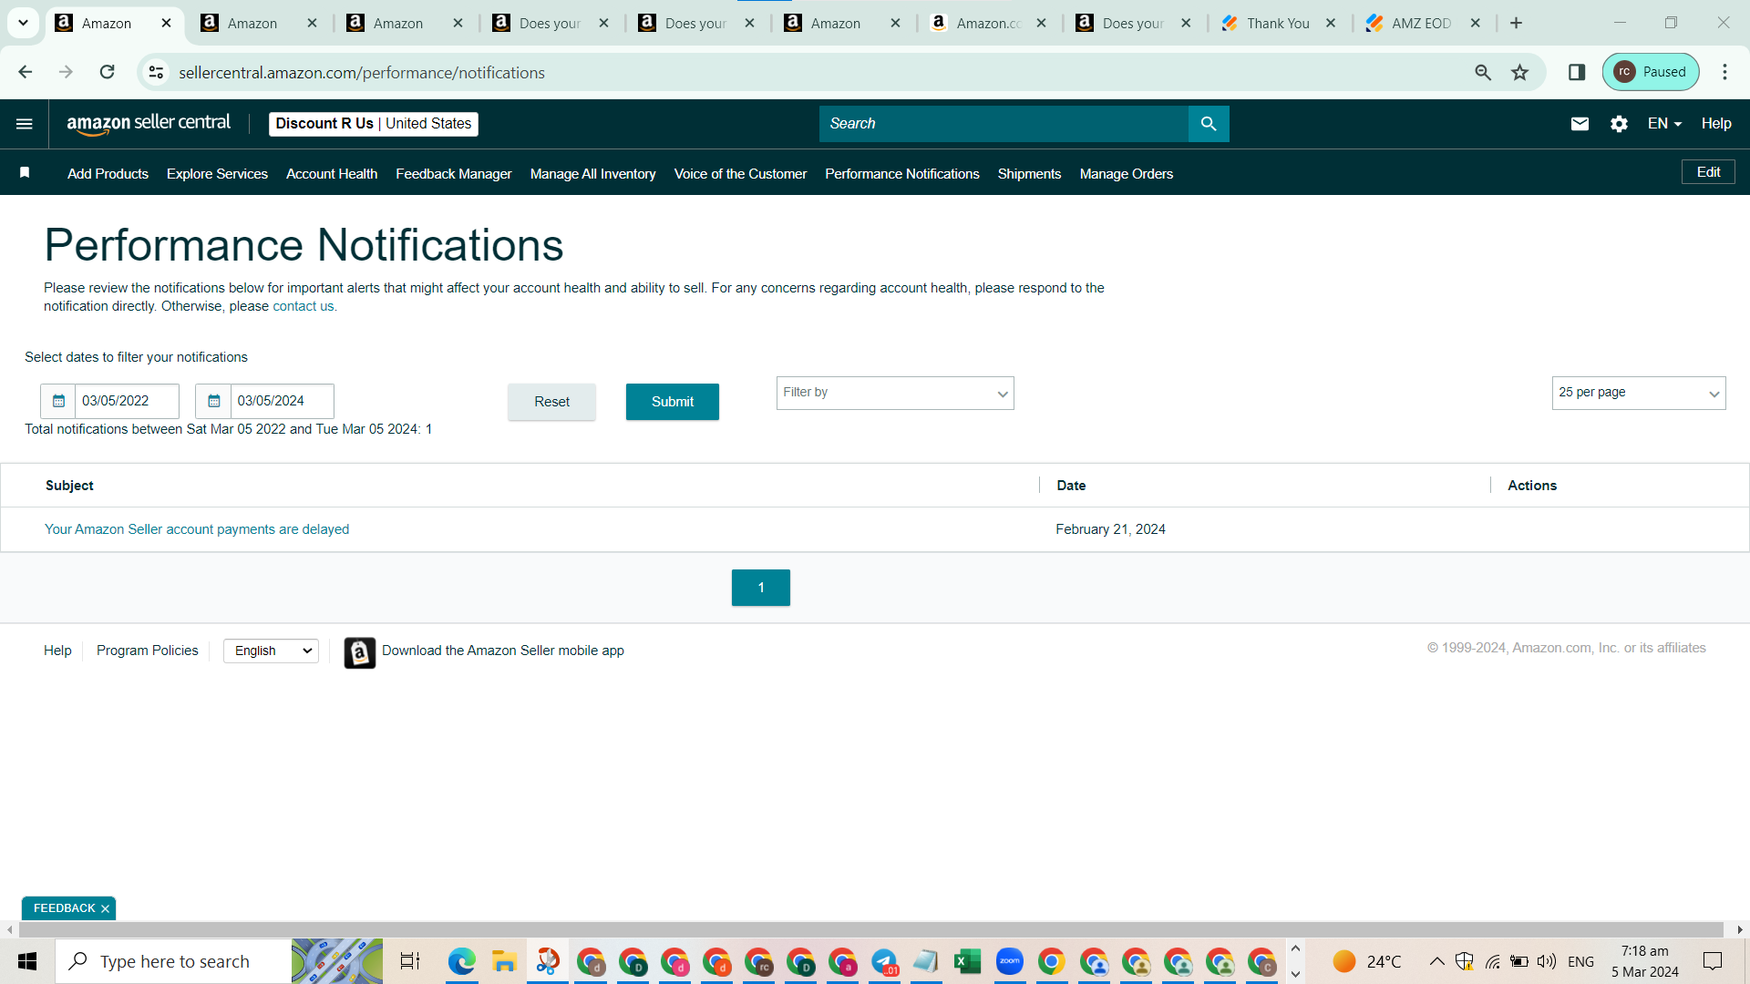
Task: Click the Reset button
Action: pyautogui.click(x=551, y=402)
